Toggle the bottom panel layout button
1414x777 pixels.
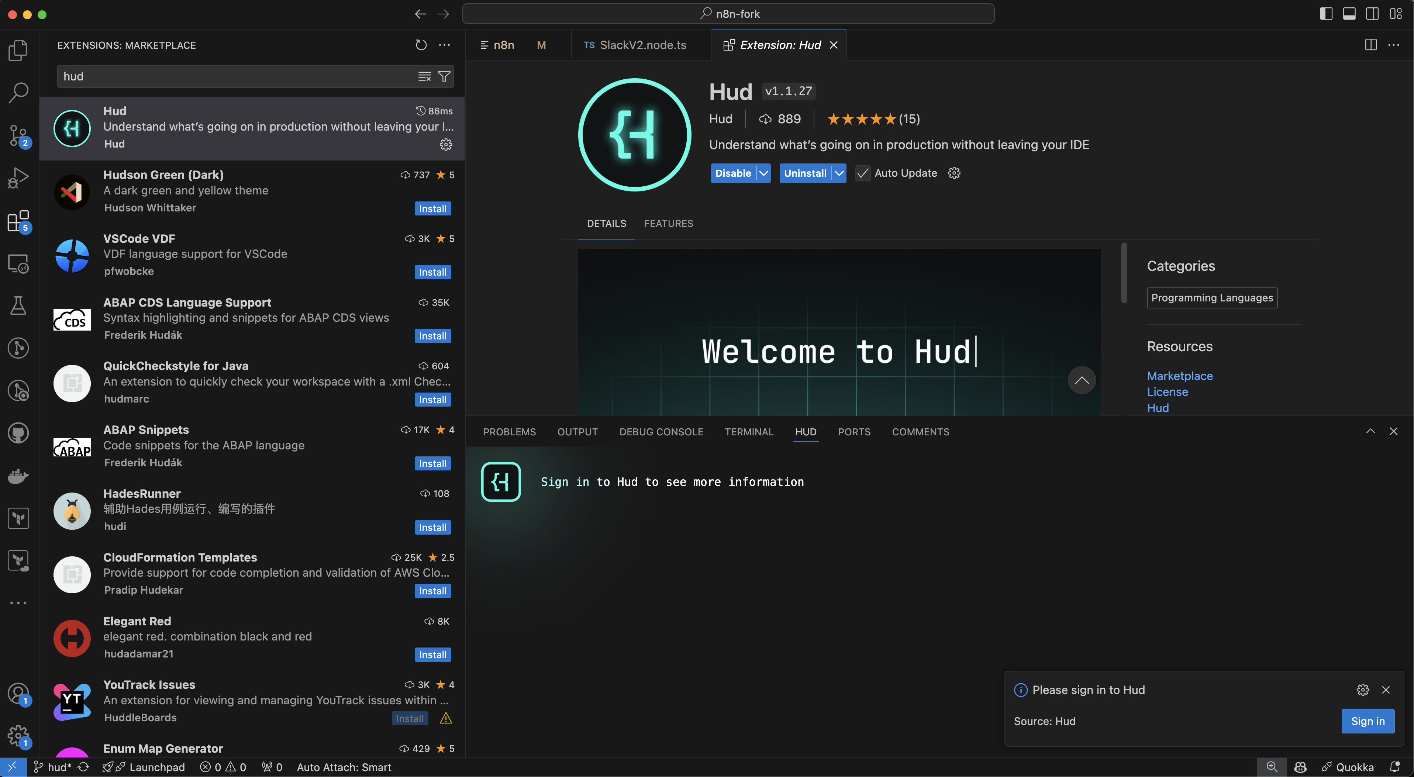[x=1349, y=14]
